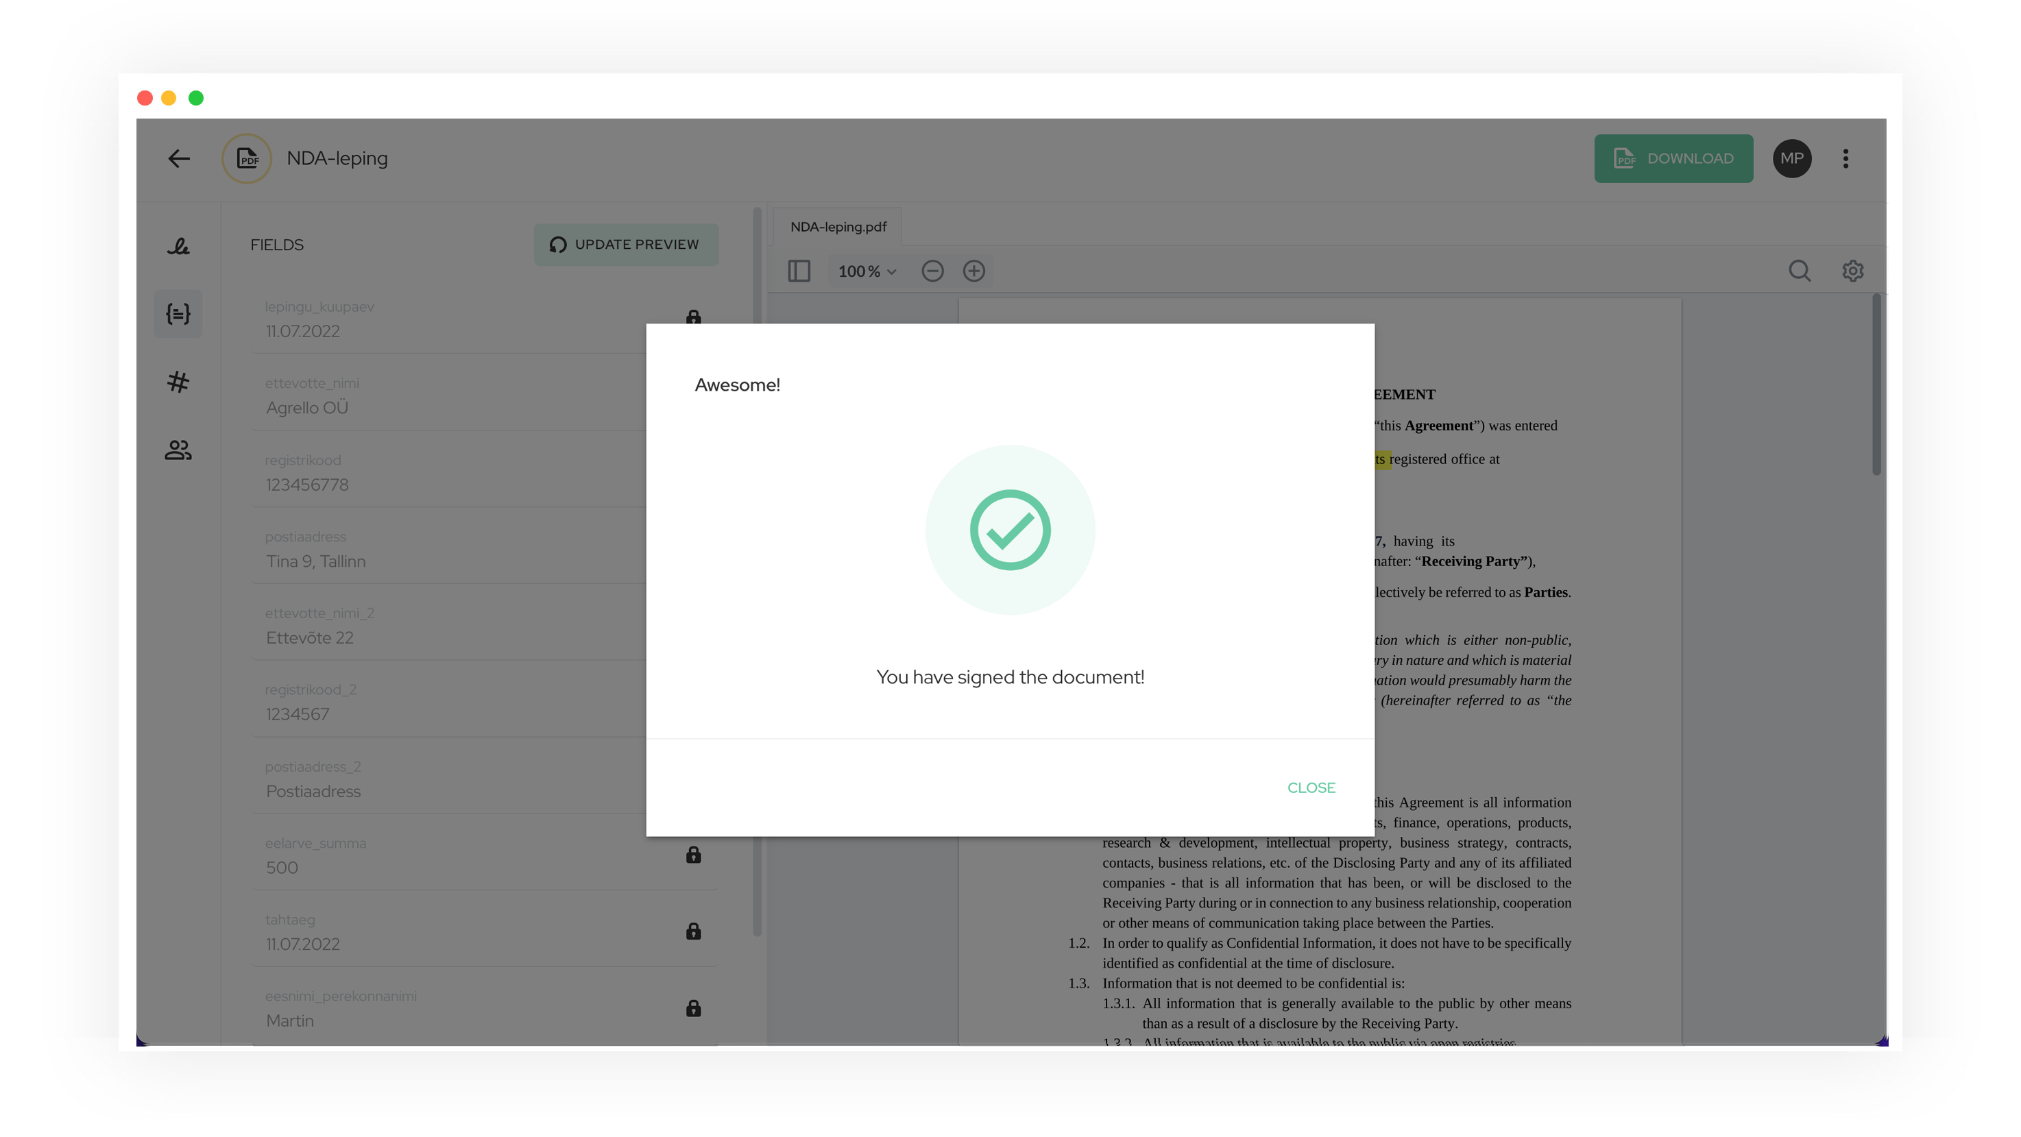
Task: Click the zoom in plus icon
Action: [x=973, y=271]
